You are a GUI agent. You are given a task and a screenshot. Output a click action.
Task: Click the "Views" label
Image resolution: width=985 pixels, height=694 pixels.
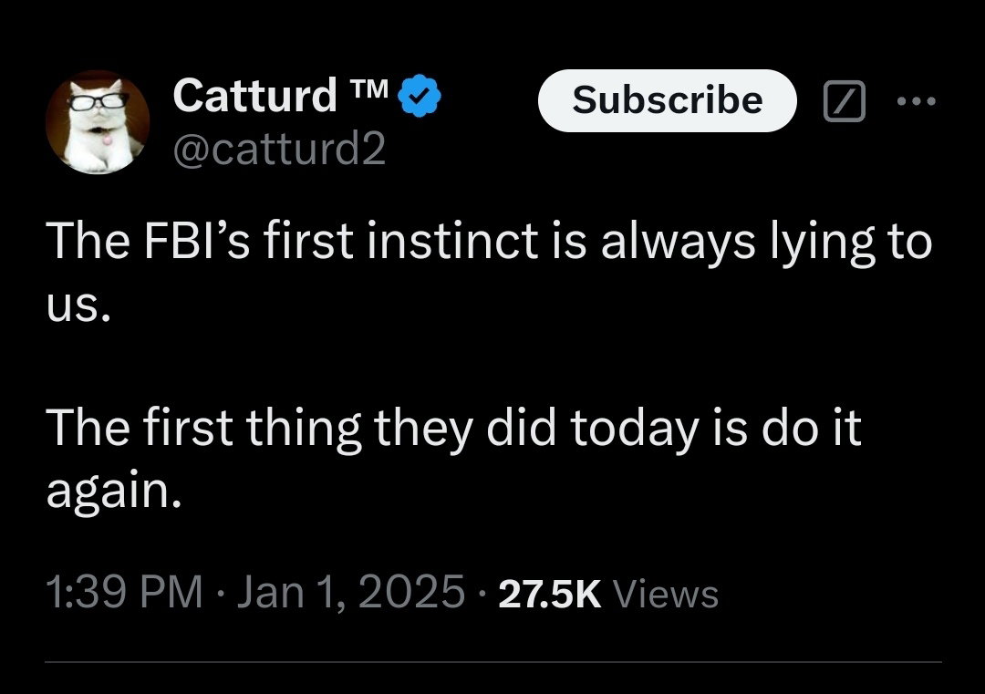tap(667, 595)
